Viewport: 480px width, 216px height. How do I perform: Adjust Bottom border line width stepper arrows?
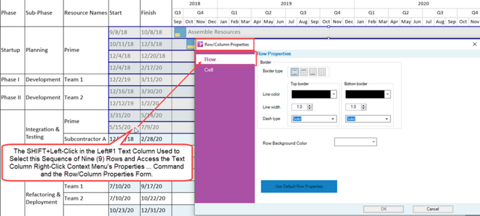tap(364, 107)
